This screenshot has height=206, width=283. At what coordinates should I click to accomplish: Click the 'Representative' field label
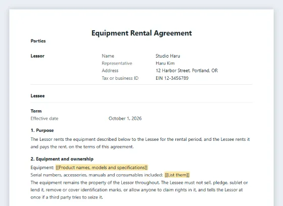[117, 63]
